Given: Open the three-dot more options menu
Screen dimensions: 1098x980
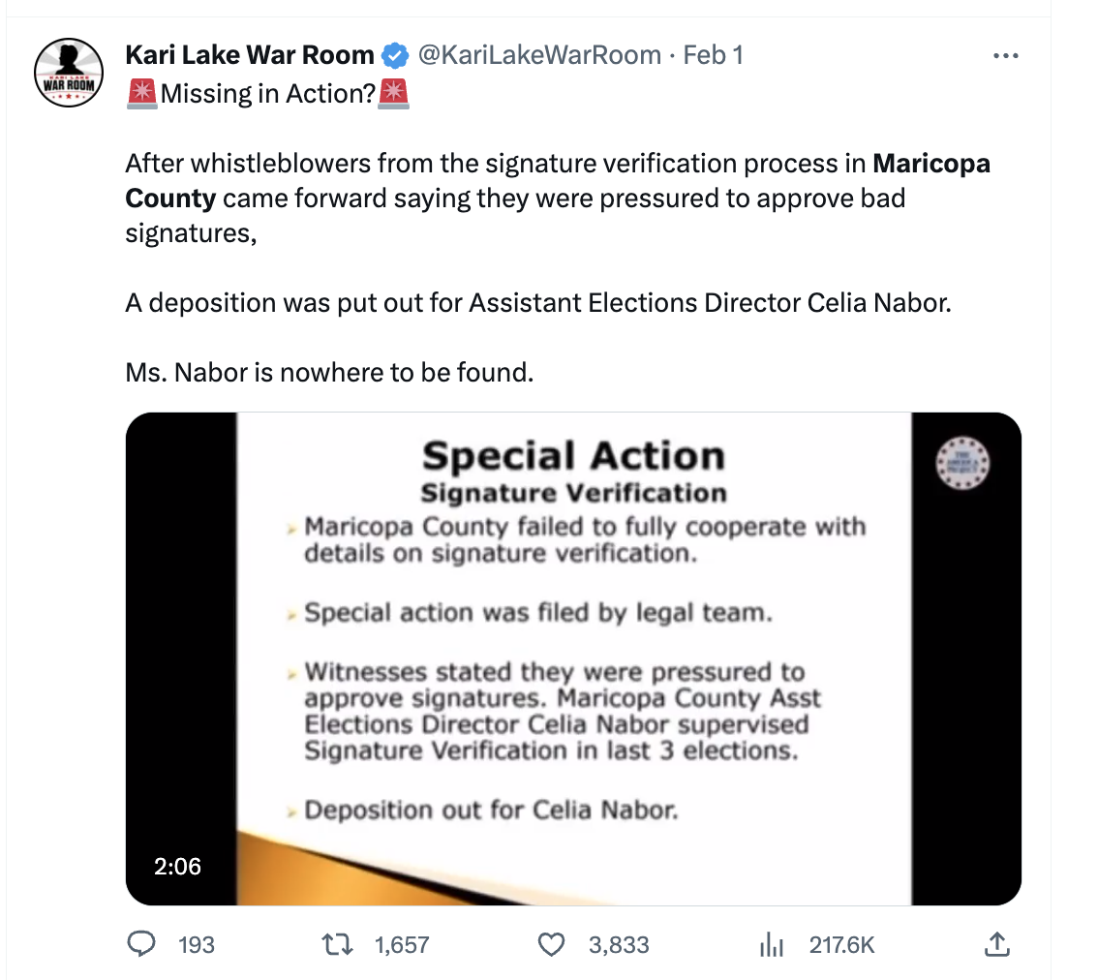Looking at the screenshot, I should pos(1006,56).
